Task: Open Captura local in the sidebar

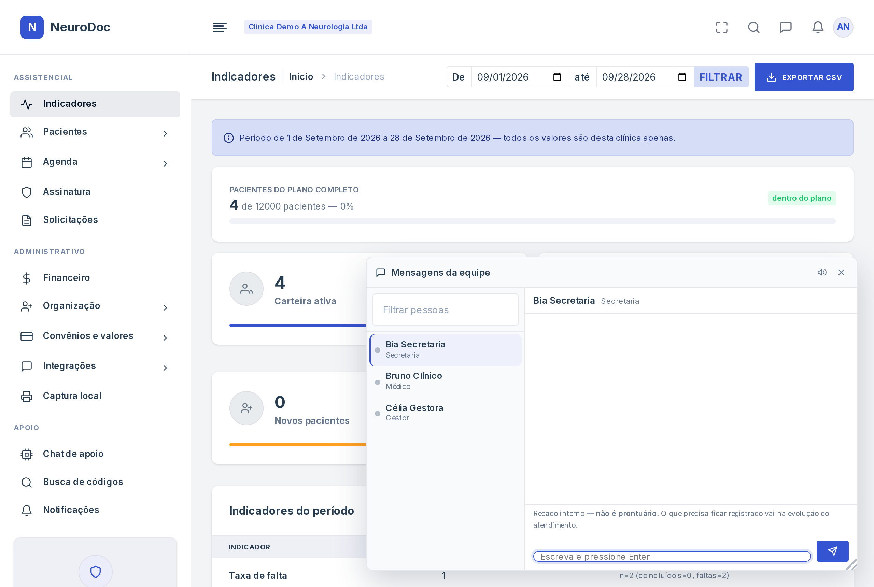Action: coord(95,396)
